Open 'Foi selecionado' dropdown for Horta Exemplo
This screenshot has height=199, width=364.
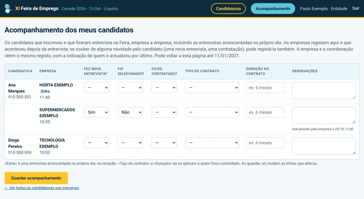click(x=130, y=87)
